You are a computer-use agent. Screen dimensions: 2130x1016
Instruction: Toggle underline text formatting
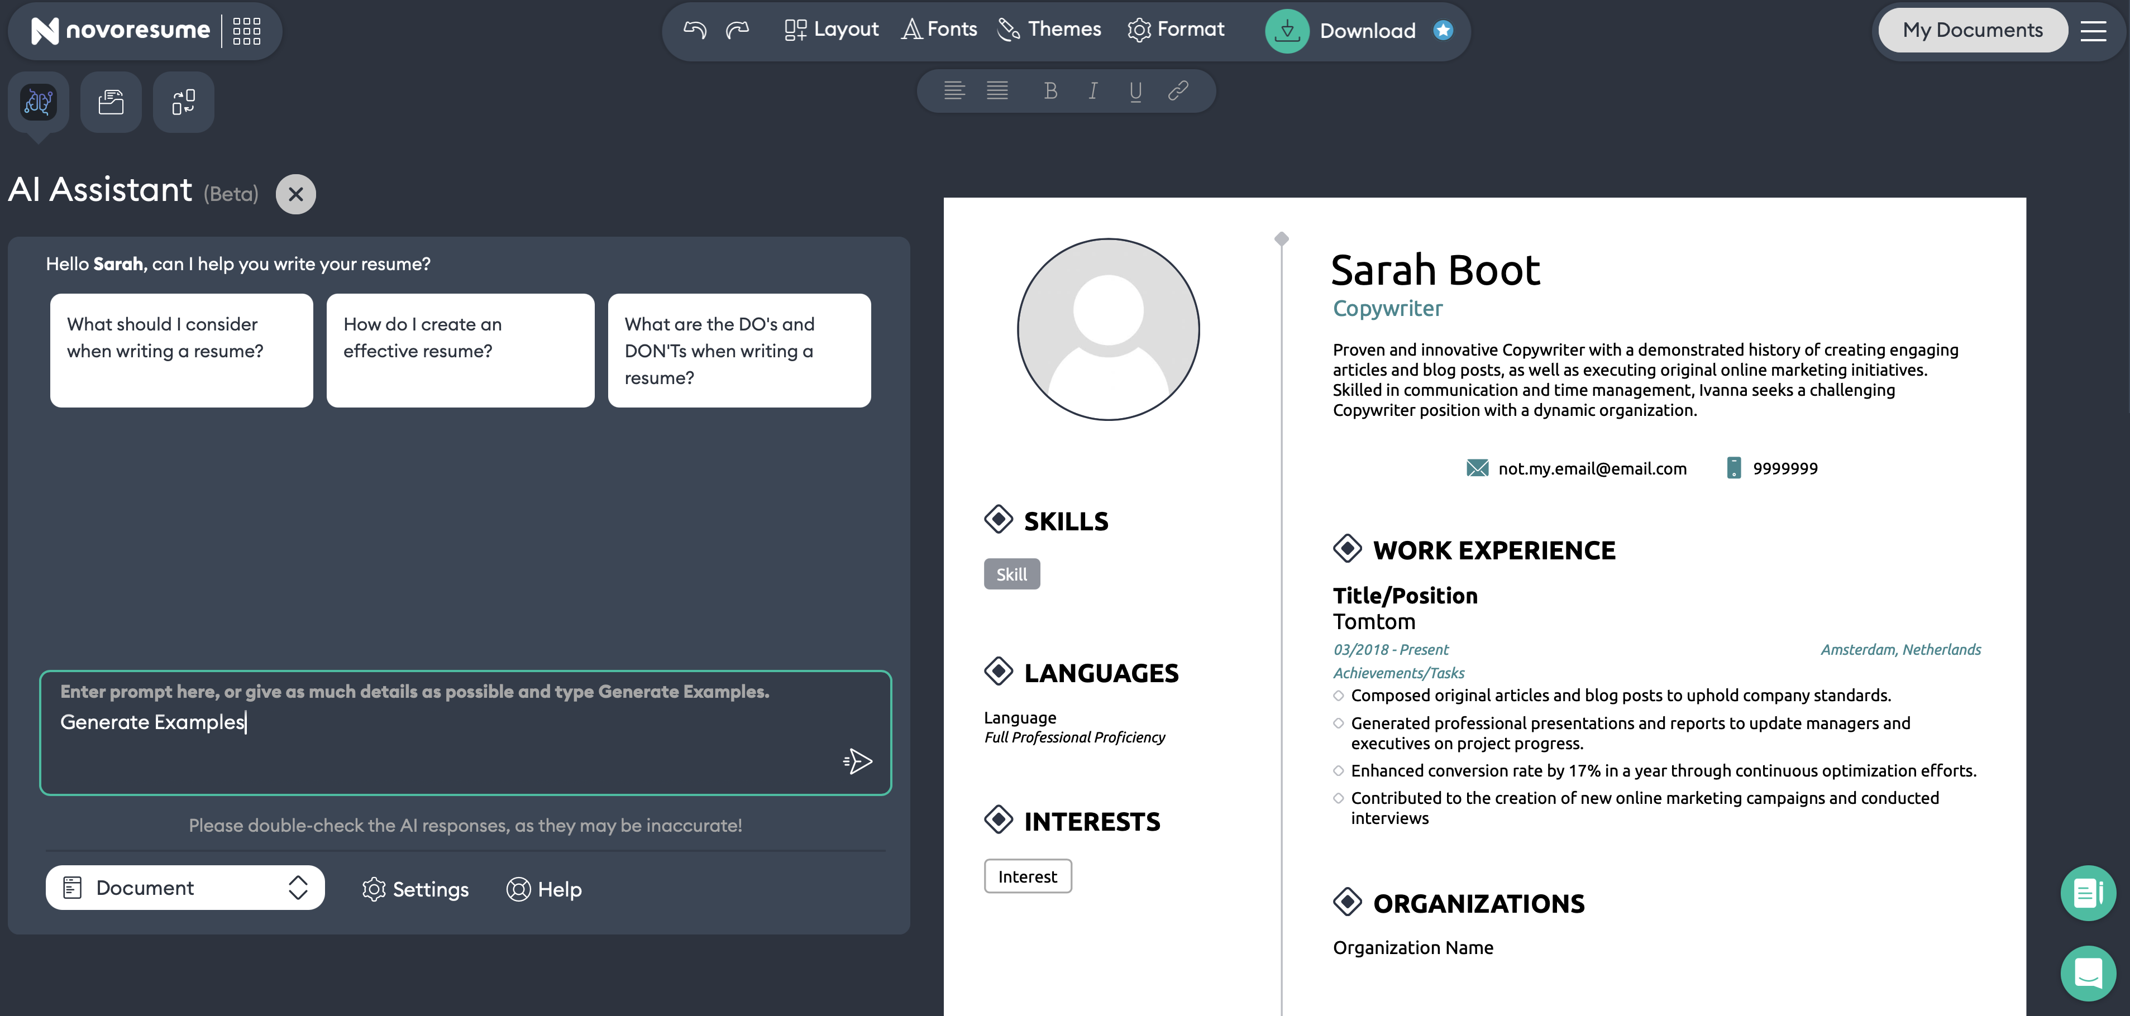[x=1135, y=91]
